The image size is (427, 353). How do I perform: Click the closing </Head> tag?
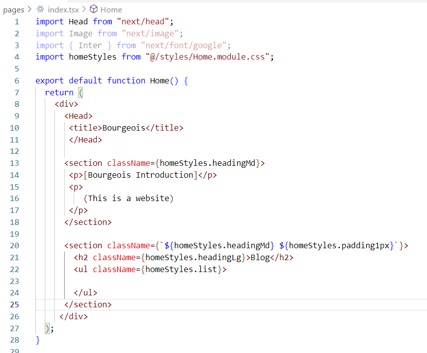pyautogui.click(x=85, y=140)
